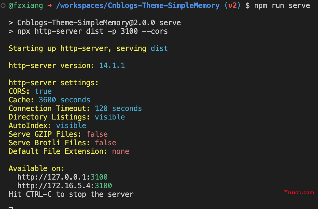Click the Cache value 3600 seconds
Image resolution: width=318 pixels, height=209 pixels.
[x=65, y=100]
